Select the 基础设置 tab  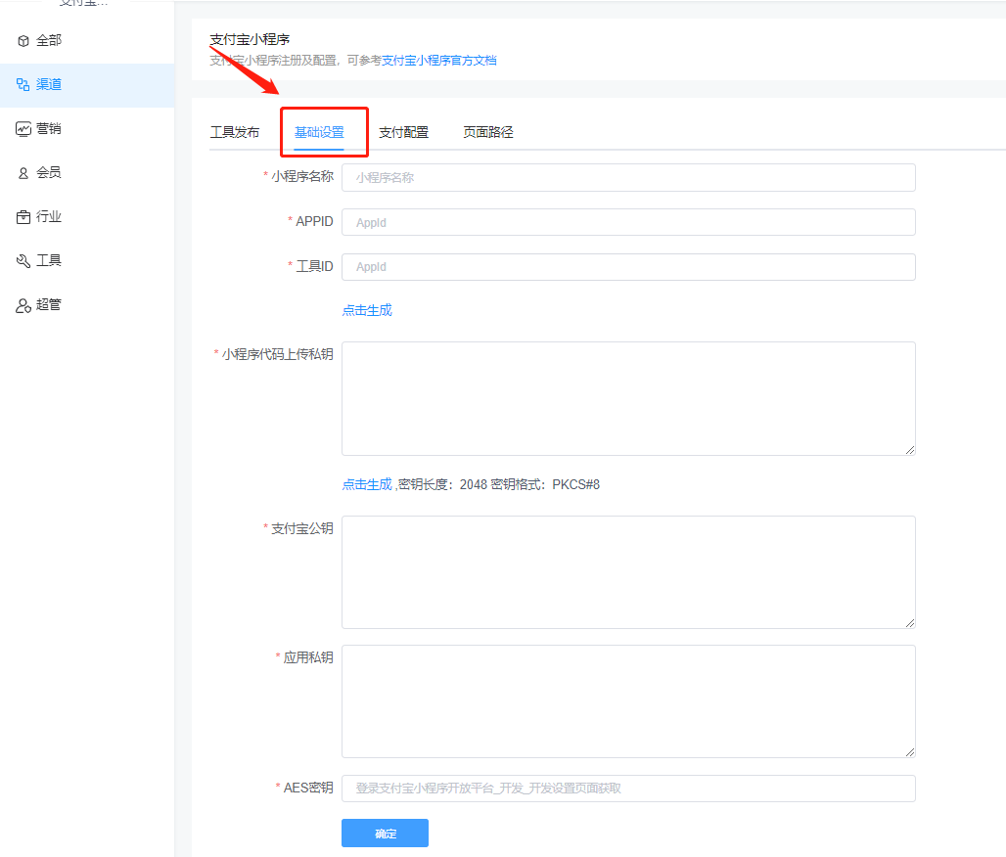point(319,132)
